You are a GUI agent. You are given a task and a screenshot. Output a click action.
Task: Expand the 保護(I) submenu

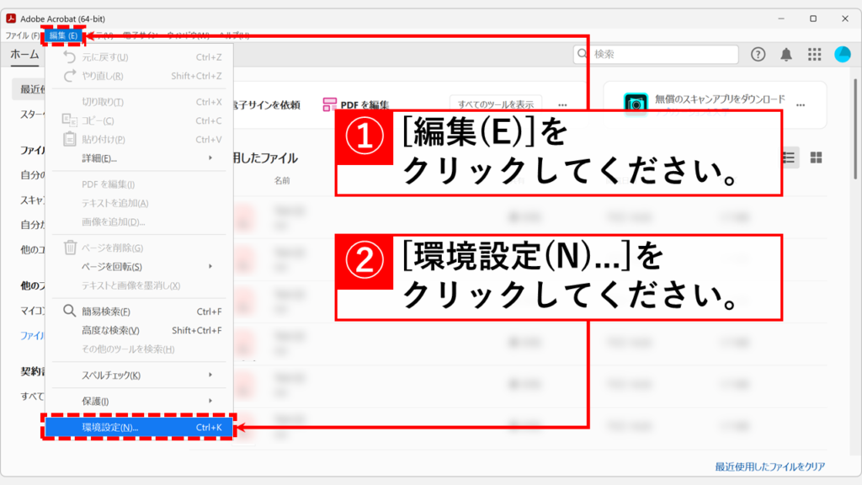point(139,401)
